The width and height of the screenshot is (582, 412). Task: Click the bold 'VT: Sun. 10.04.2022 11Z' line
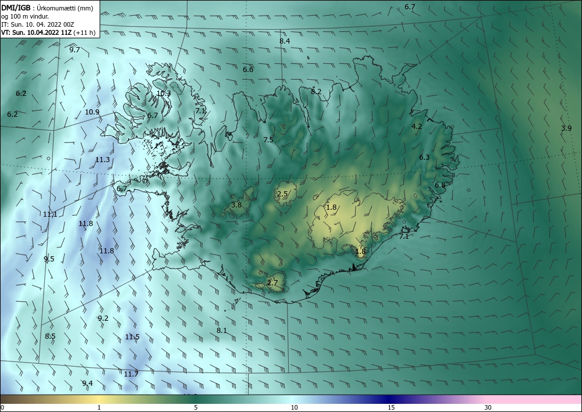pyautogui.click(x=37, y=33)
